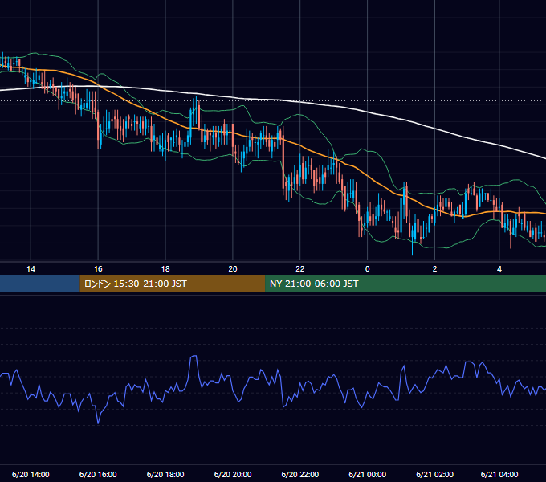Click the 6/21 02:00 date label
The width and height of the screenshot is (546, 482).
click(434, 474)
